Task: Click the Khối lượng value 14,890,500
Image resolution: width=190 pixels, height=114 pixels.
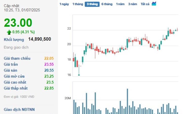Action: pyautogui.click(x=40, y=39)
